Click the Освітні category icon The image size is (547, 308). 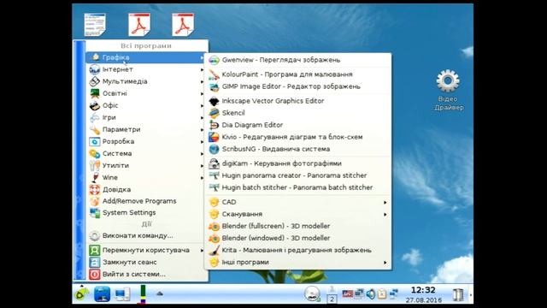[x=95, y=93]
